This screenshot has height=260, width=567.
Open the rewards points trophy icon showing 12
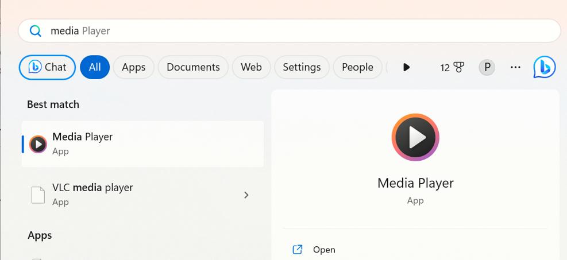[452, 67]
